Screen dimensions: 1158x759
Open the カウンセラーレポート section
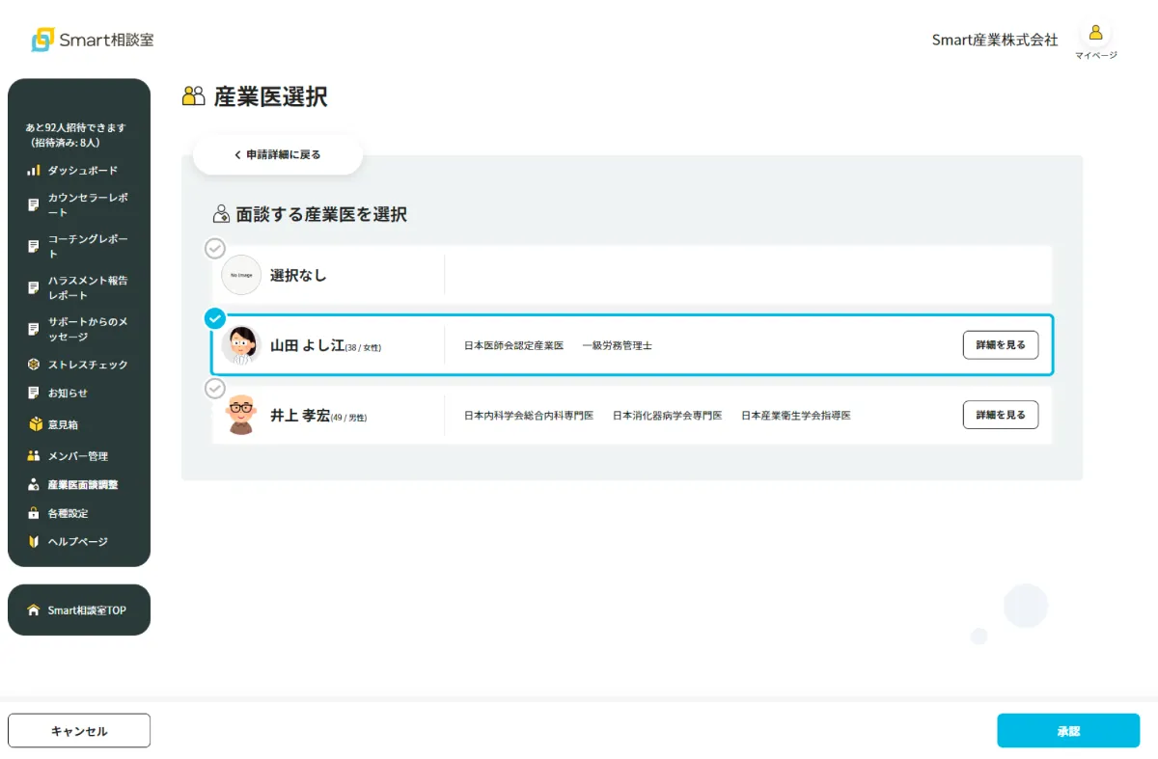point(77,203)
